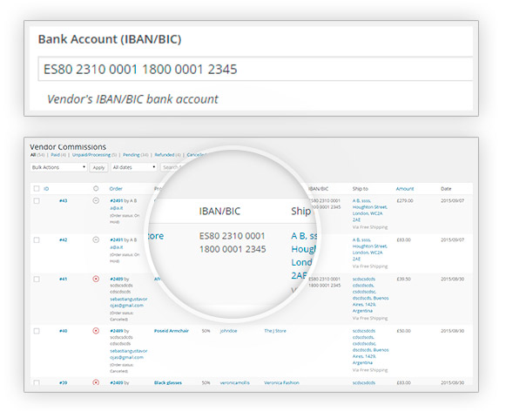Select the checkbox for commission #41
Viewport: 506px width, 418px height.
click(37, 280)
